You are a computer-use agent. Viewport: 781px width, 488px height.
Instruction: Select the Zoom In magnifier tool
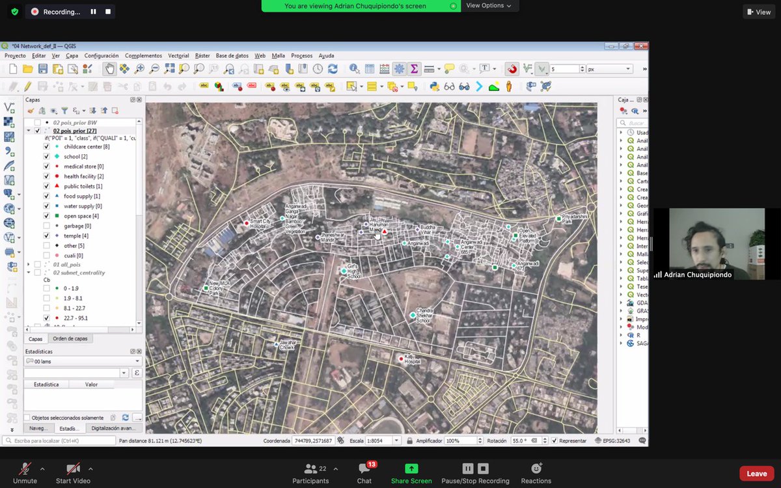point(139,69)
